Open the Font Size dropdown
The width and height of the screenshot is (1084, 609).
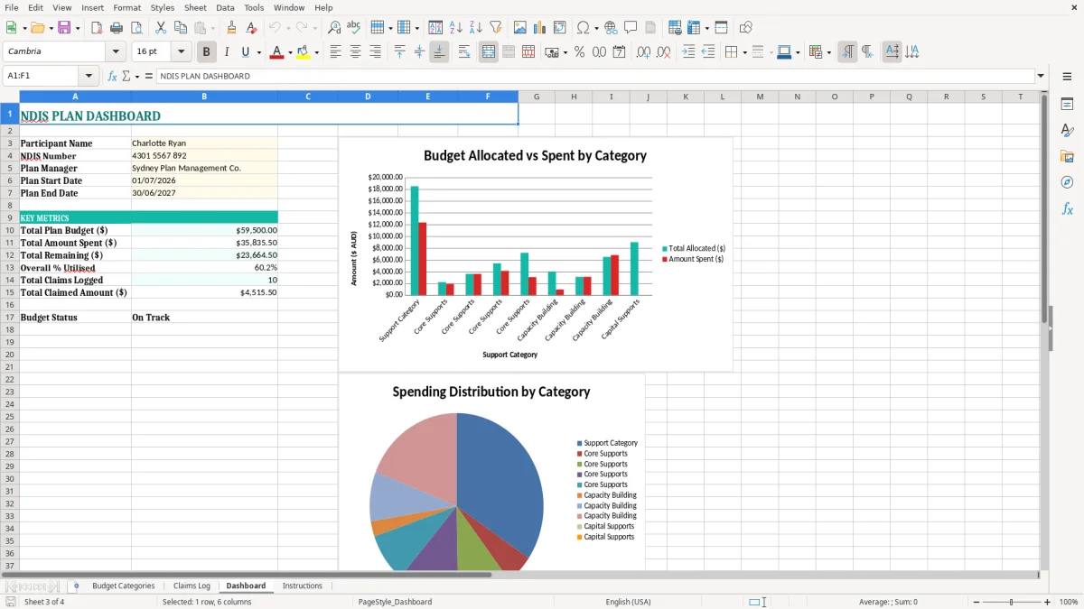[182, 52]
